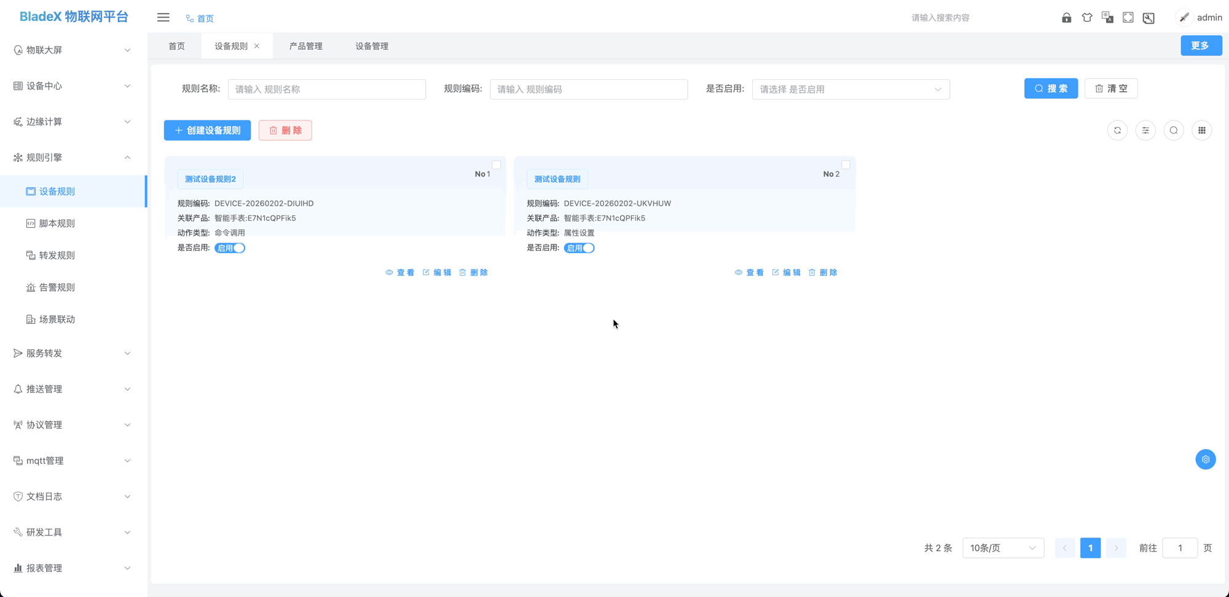Check the No 1 card checkbox
The height and width of the screenshot is (597, 1229).
(497, 165)
